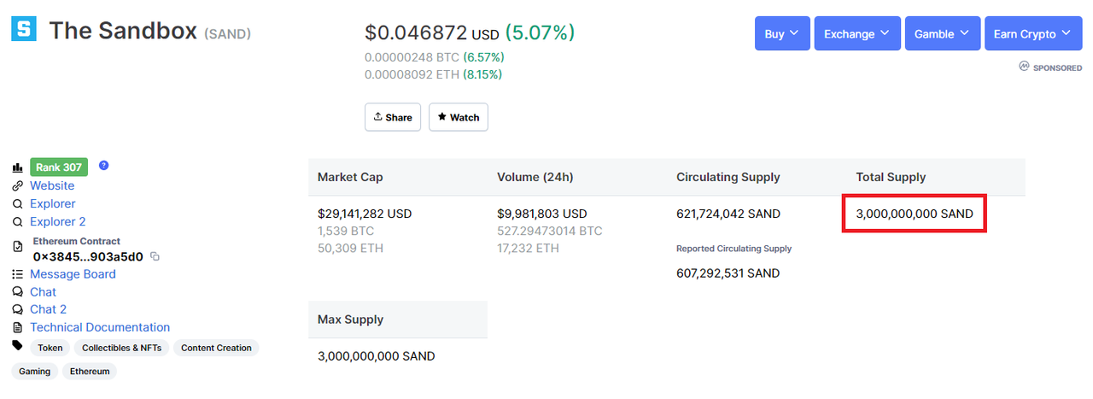Viewport: 1093px width, 399px height.
Task: Click The Sandbox logo icon
Action: [x=24, y=28]
